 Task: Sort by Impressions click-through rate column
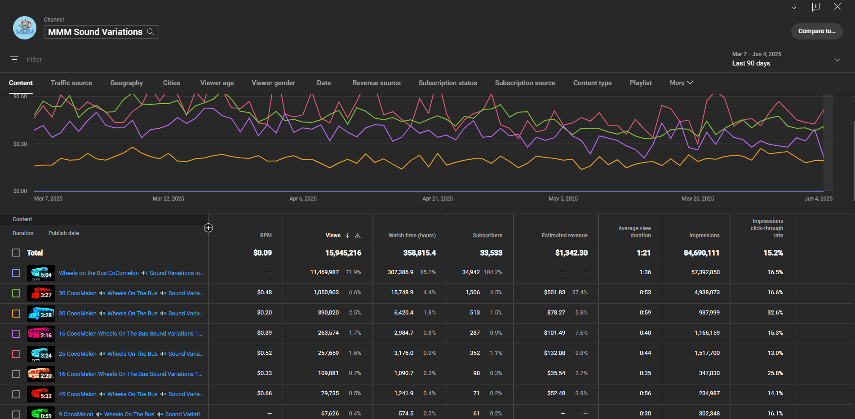pos(767,228)
